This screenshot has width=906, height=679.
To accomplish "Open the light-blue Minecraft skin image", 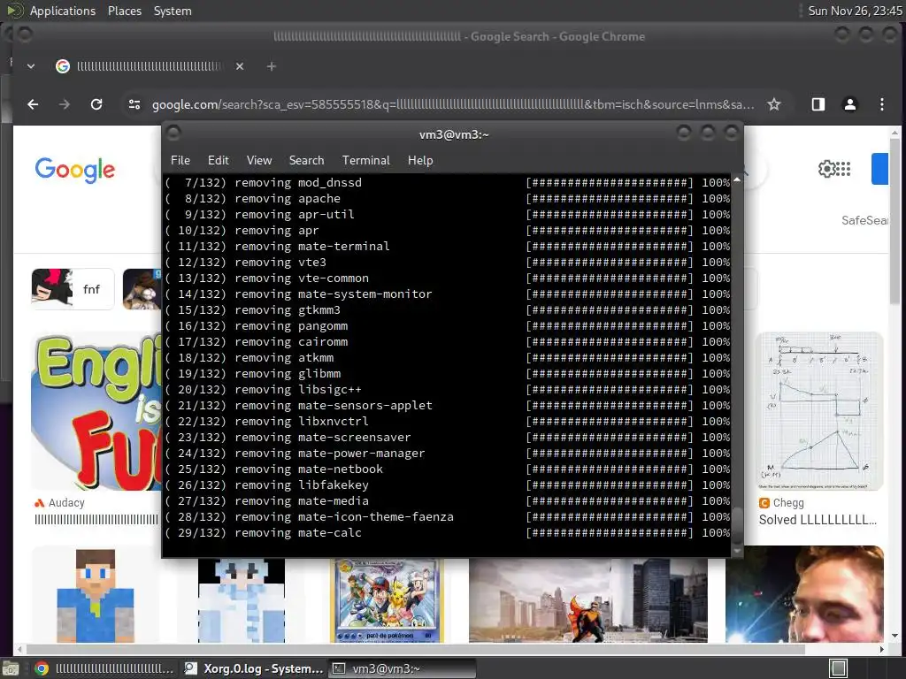I will tap(242, 600).
